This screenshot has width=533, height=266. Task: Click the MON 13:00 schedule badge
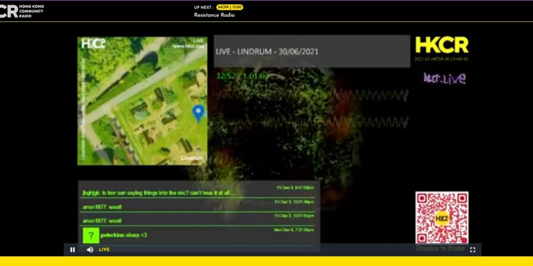pyautogui.click(x=230, y=7)
